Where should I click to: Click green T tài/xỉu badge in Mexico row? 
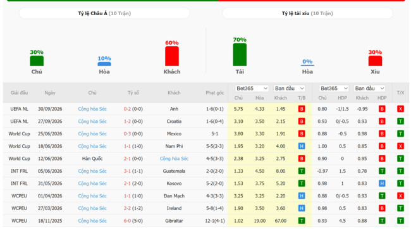[400, 133]
